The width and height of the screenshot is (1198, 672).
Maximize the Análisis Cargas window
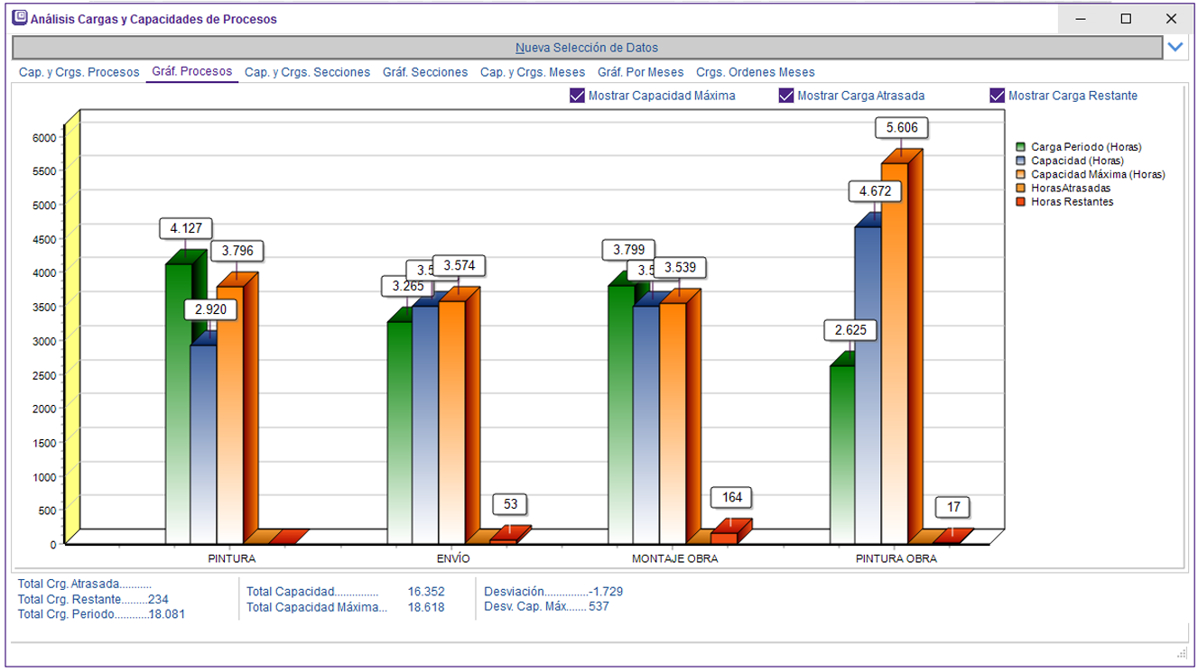point(1126,18)
